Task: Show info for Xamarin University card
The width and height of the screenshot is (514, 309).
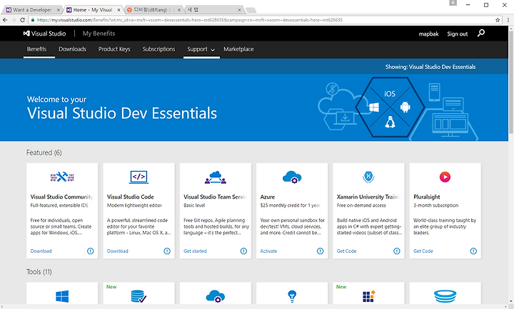Action: coord(397,251)
